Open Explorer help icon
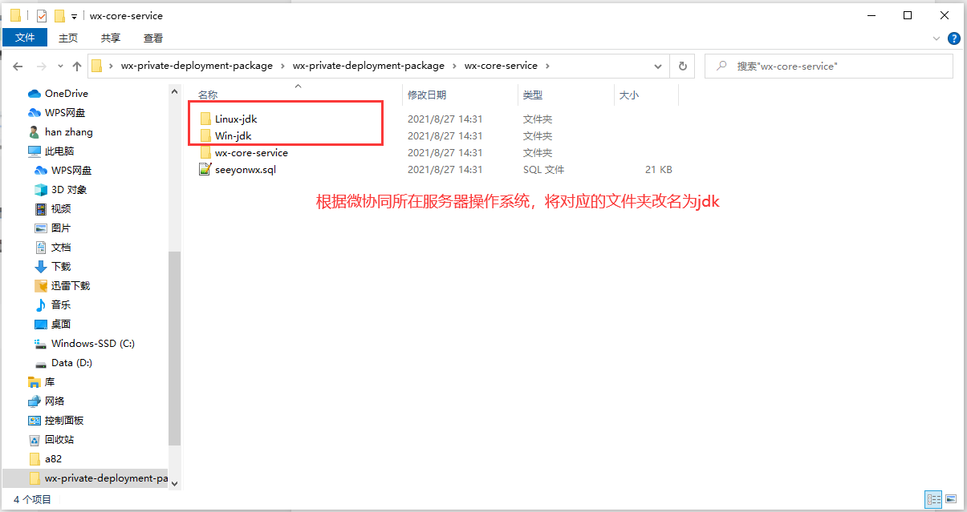 pyautogui.click(x=954, y=38)
